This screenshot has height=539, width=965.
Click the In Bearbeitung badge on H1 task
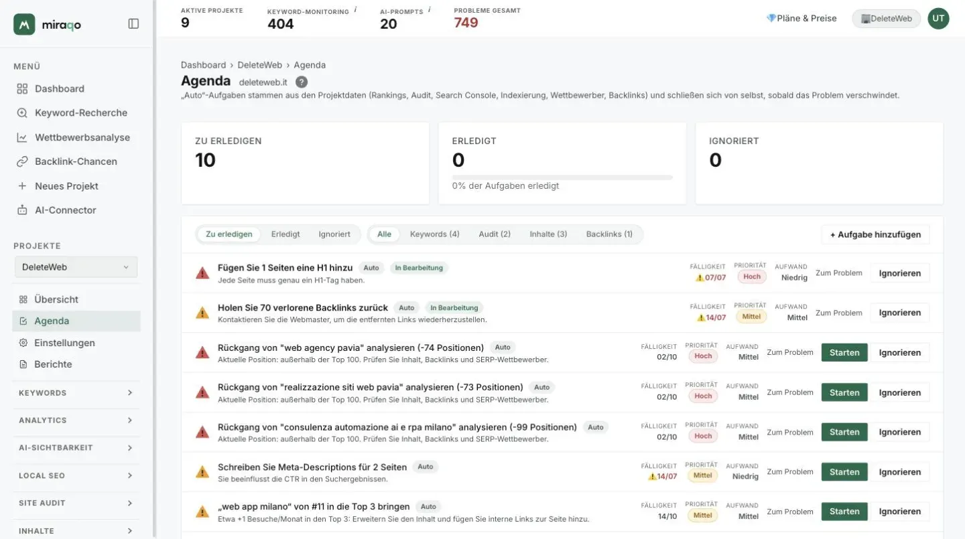(x=419, y=268)
